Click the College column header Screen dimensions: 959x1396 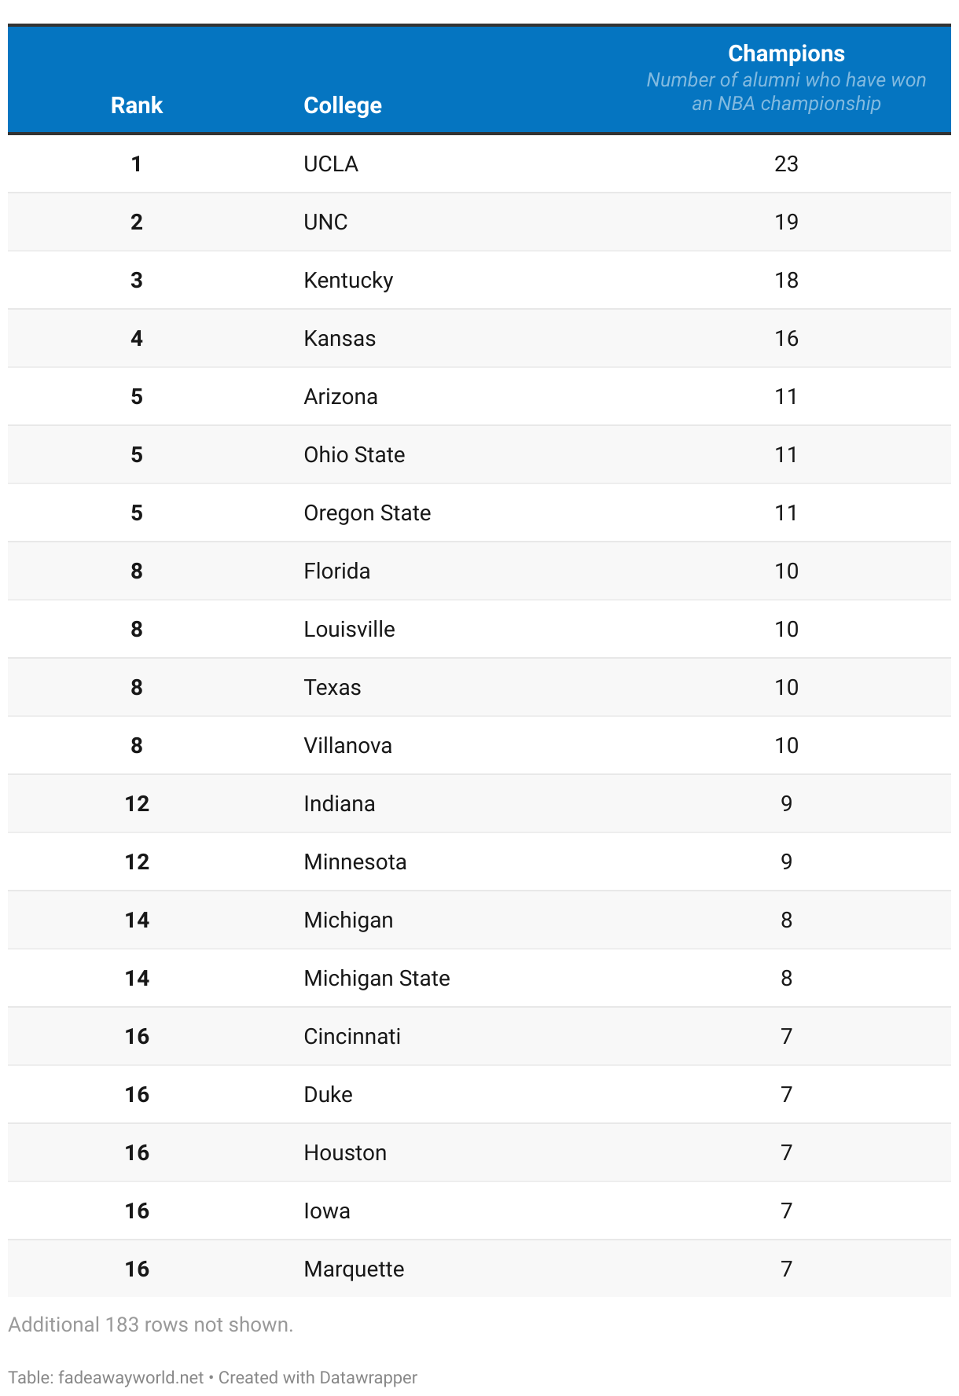coord(343,105)
